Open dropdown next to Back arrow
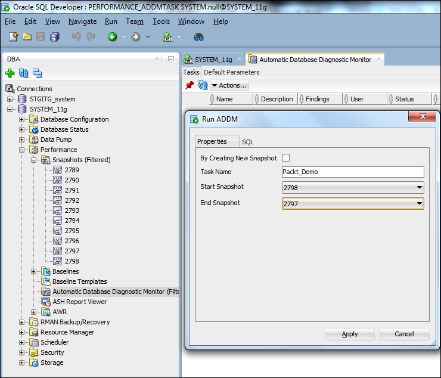The width and height of the screenshot is (441, 378). [124, 37]
